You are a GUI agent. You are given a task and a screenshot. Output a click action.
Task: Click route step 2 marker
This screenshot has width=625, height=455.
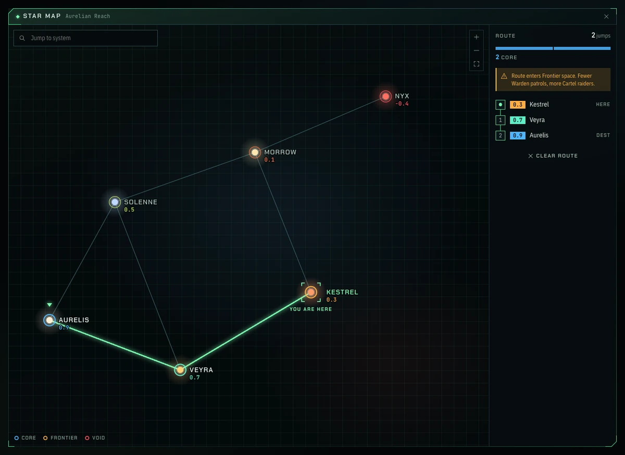tap(501, 136)
